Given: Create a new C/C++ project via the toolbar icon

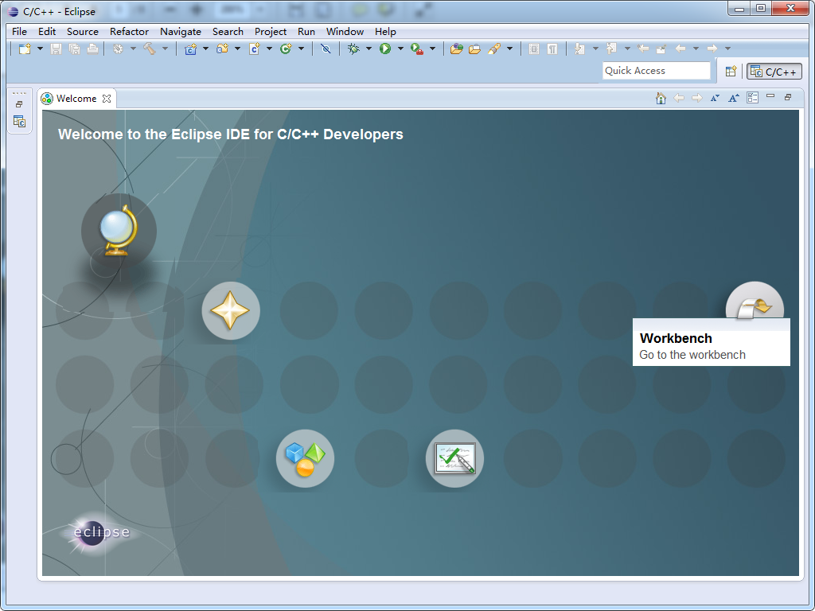Looking at the screenshot, I should pyautogui.click(x=191, y=49).
